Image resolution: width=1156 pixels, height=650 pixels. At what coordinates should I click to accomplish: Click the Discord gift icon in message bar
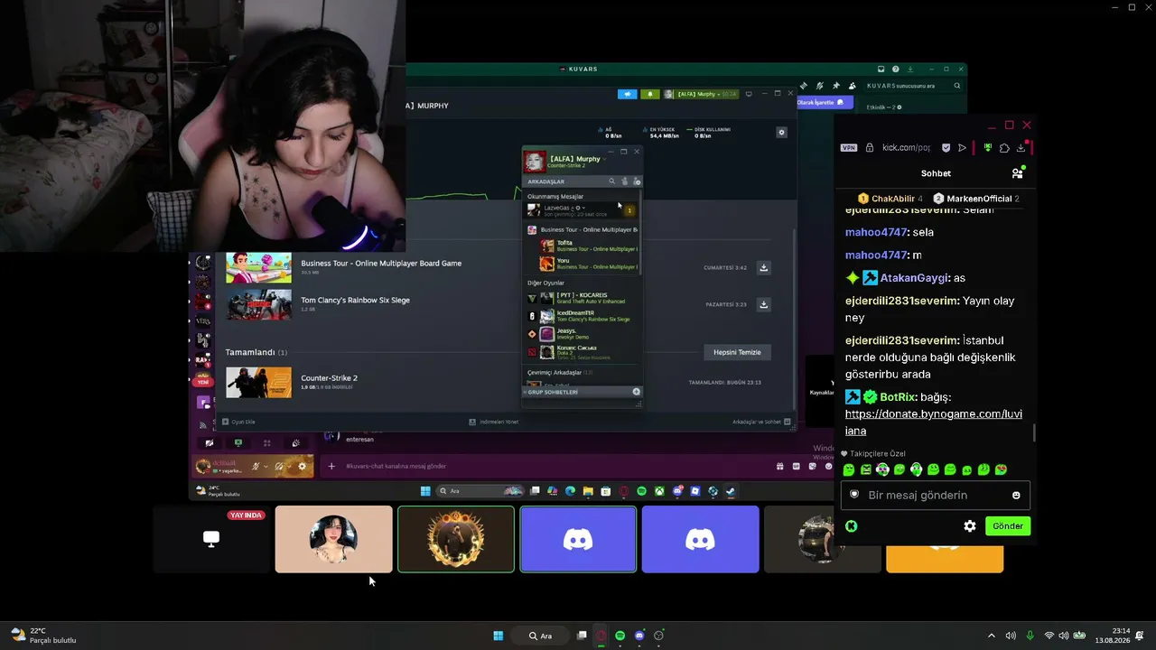779,467
